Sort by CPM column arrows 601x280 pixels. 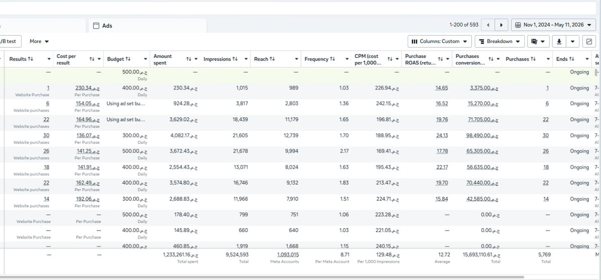390,59
